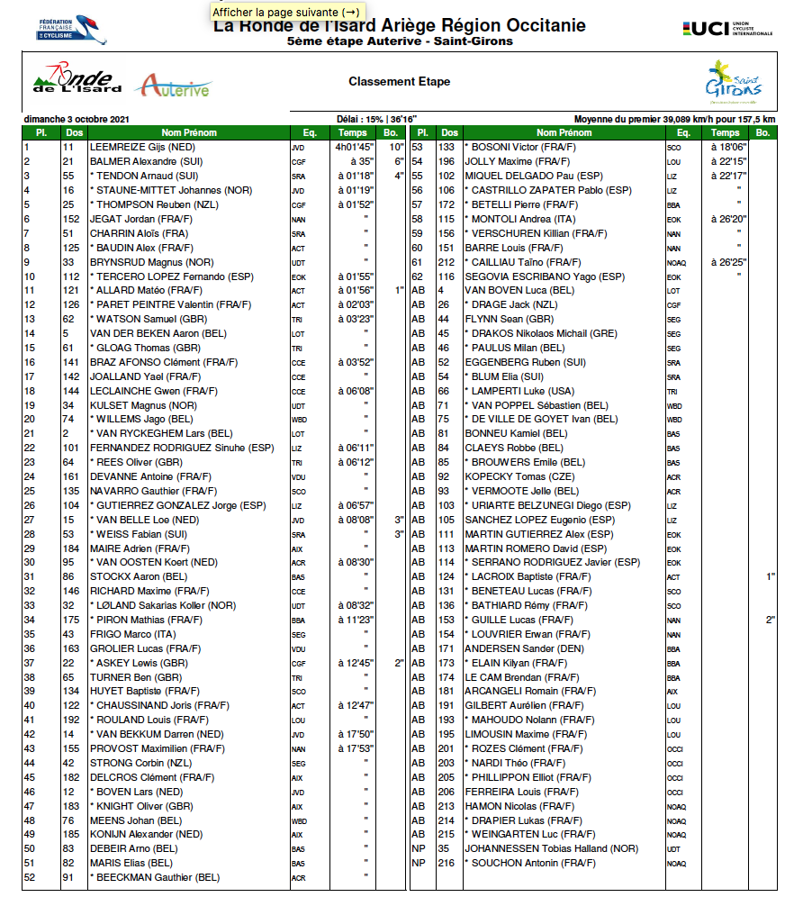Select rider name LEEMREIZE Gijs (NED)

click(x=142, y=147)
